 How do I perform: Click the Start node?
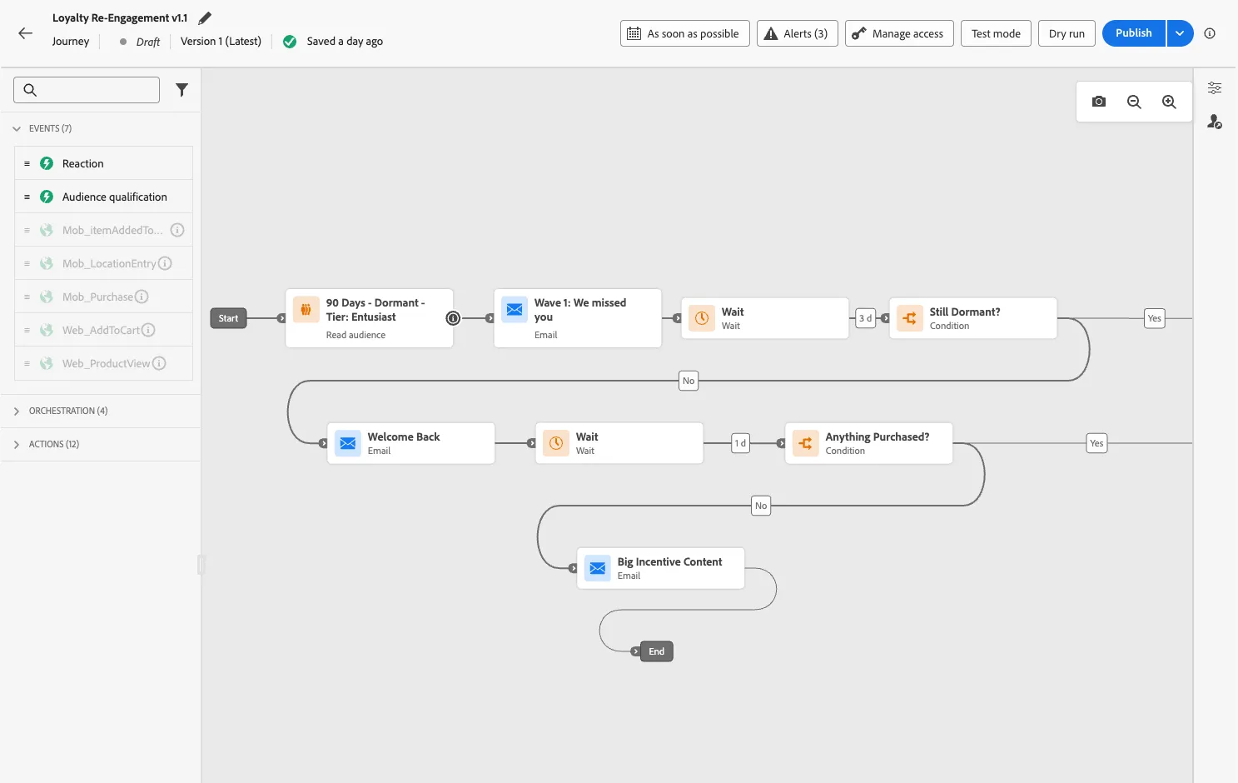point(228,318)
